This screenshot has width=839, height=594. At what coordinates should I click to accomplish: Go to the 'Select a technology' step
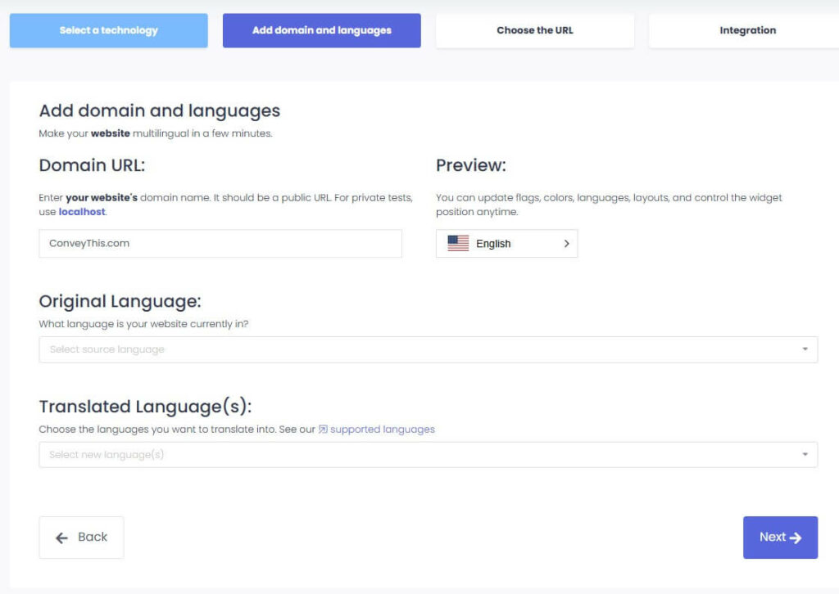(108, 30)
